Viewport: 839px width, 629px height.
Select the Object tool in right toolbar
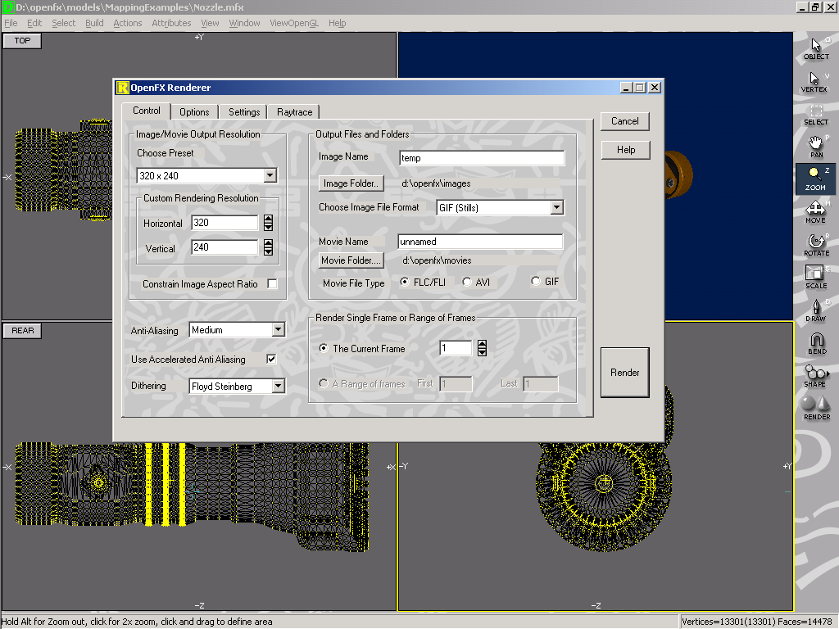click(816, 48)
